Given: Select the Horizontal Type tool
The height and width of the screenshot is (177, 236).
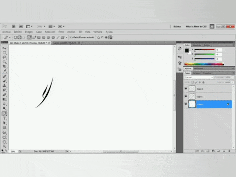Looking at the screenshot, I should tap(4, 118).
